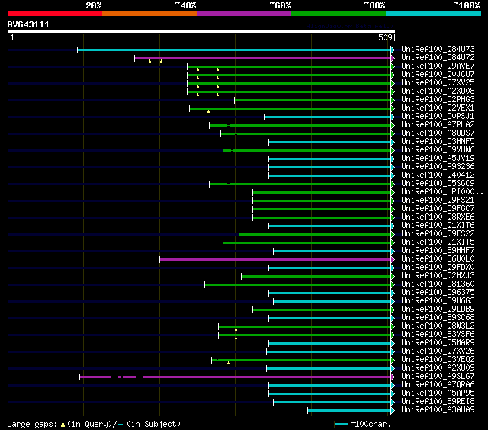This screenshot has height=430, width=488.
Task: Select the UniRef100_B9SC68 label
Action: click(x=438, y=318)
